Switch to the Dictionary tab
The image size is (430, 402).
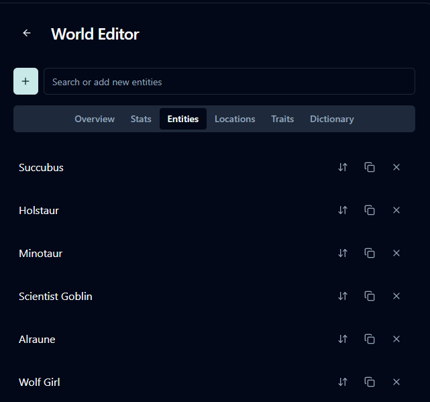(332, 119)
